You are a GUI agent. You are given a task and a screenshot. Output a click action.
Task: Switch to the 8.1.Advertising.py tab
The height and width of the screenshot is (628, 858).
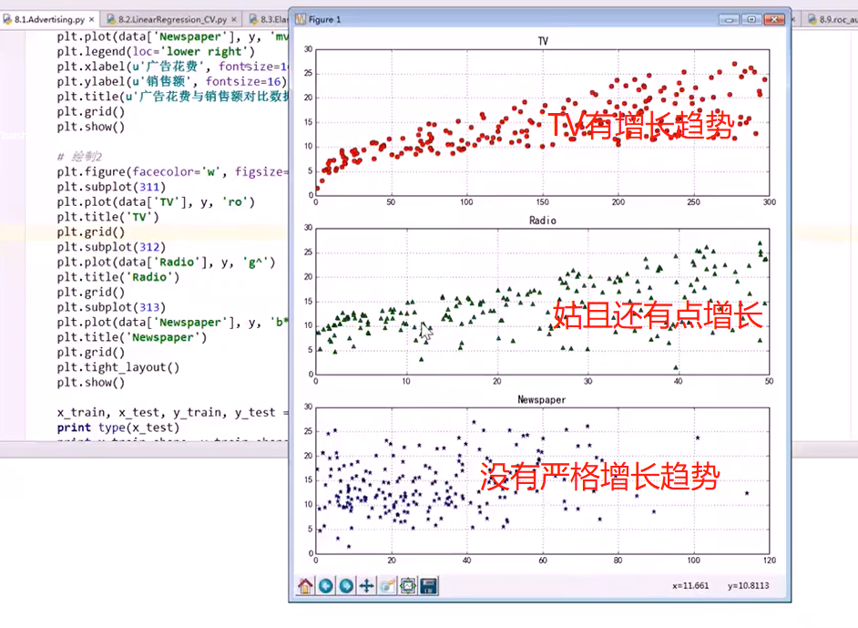coord(49,19)
